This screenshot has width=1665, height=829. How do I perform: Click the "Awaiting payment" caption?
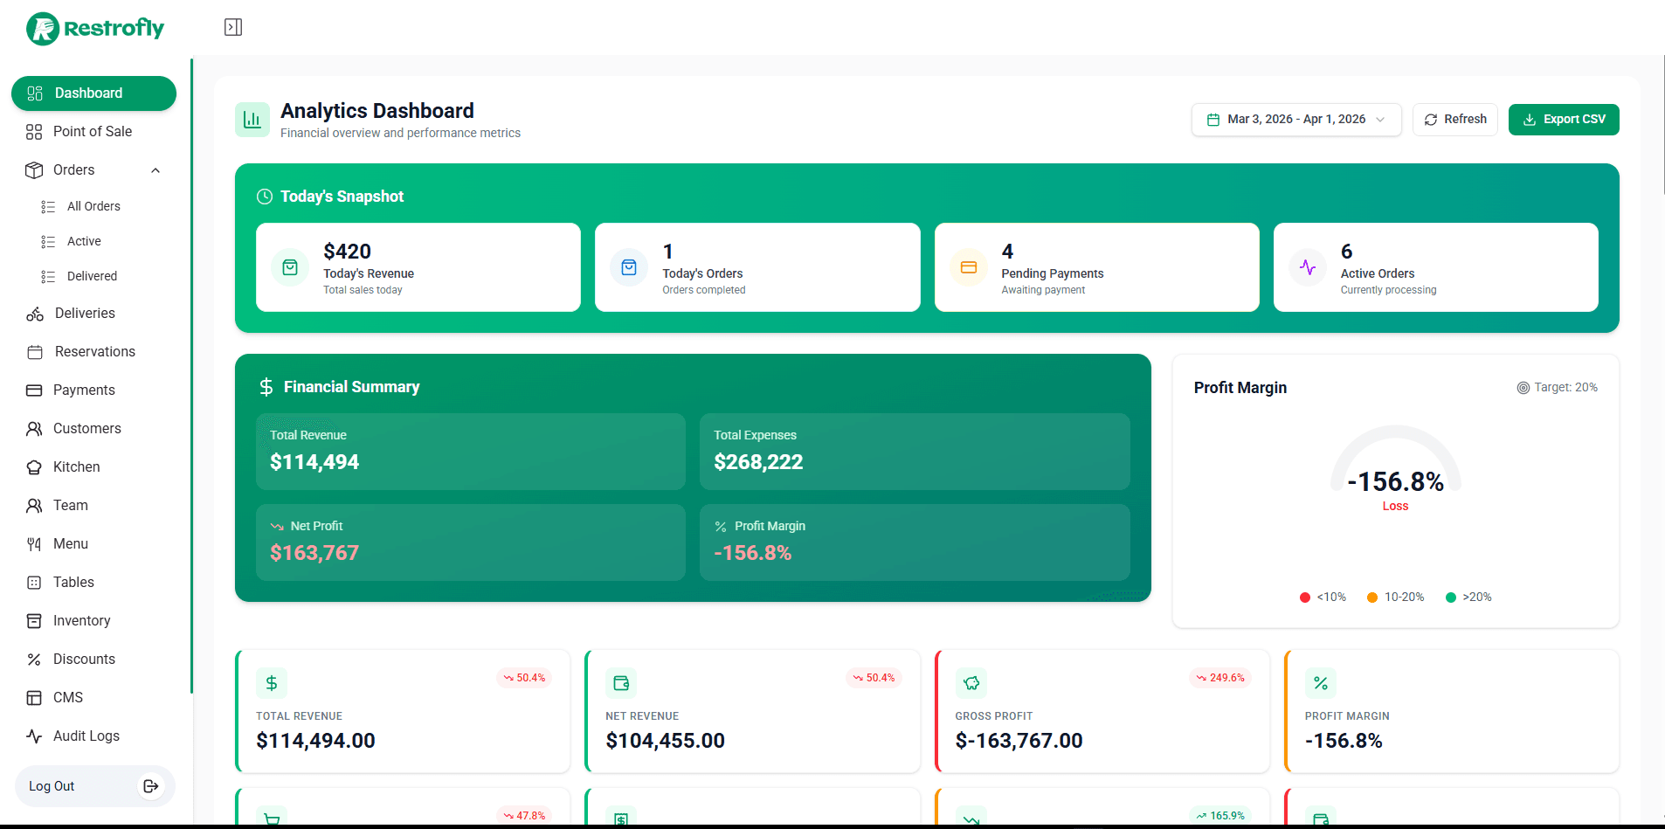(x=1043, y=290)
